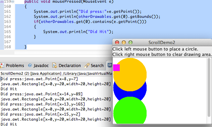
Task: Switch to the Declaration tab
Action: point(69,65)
